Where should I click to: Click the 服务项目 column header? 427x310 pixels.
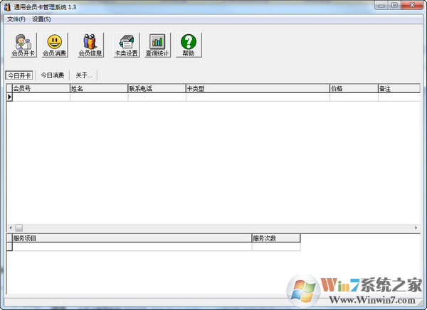click(132, 238)
